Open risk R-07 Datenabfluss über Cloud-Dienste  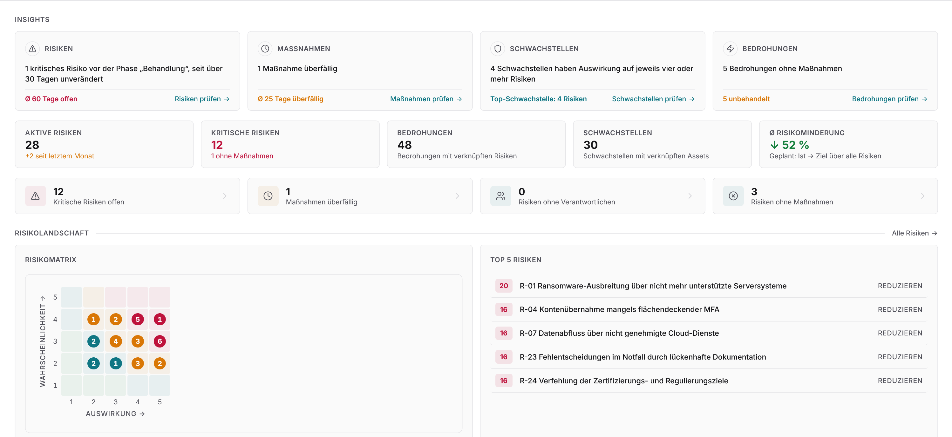(x=709, y=333)
